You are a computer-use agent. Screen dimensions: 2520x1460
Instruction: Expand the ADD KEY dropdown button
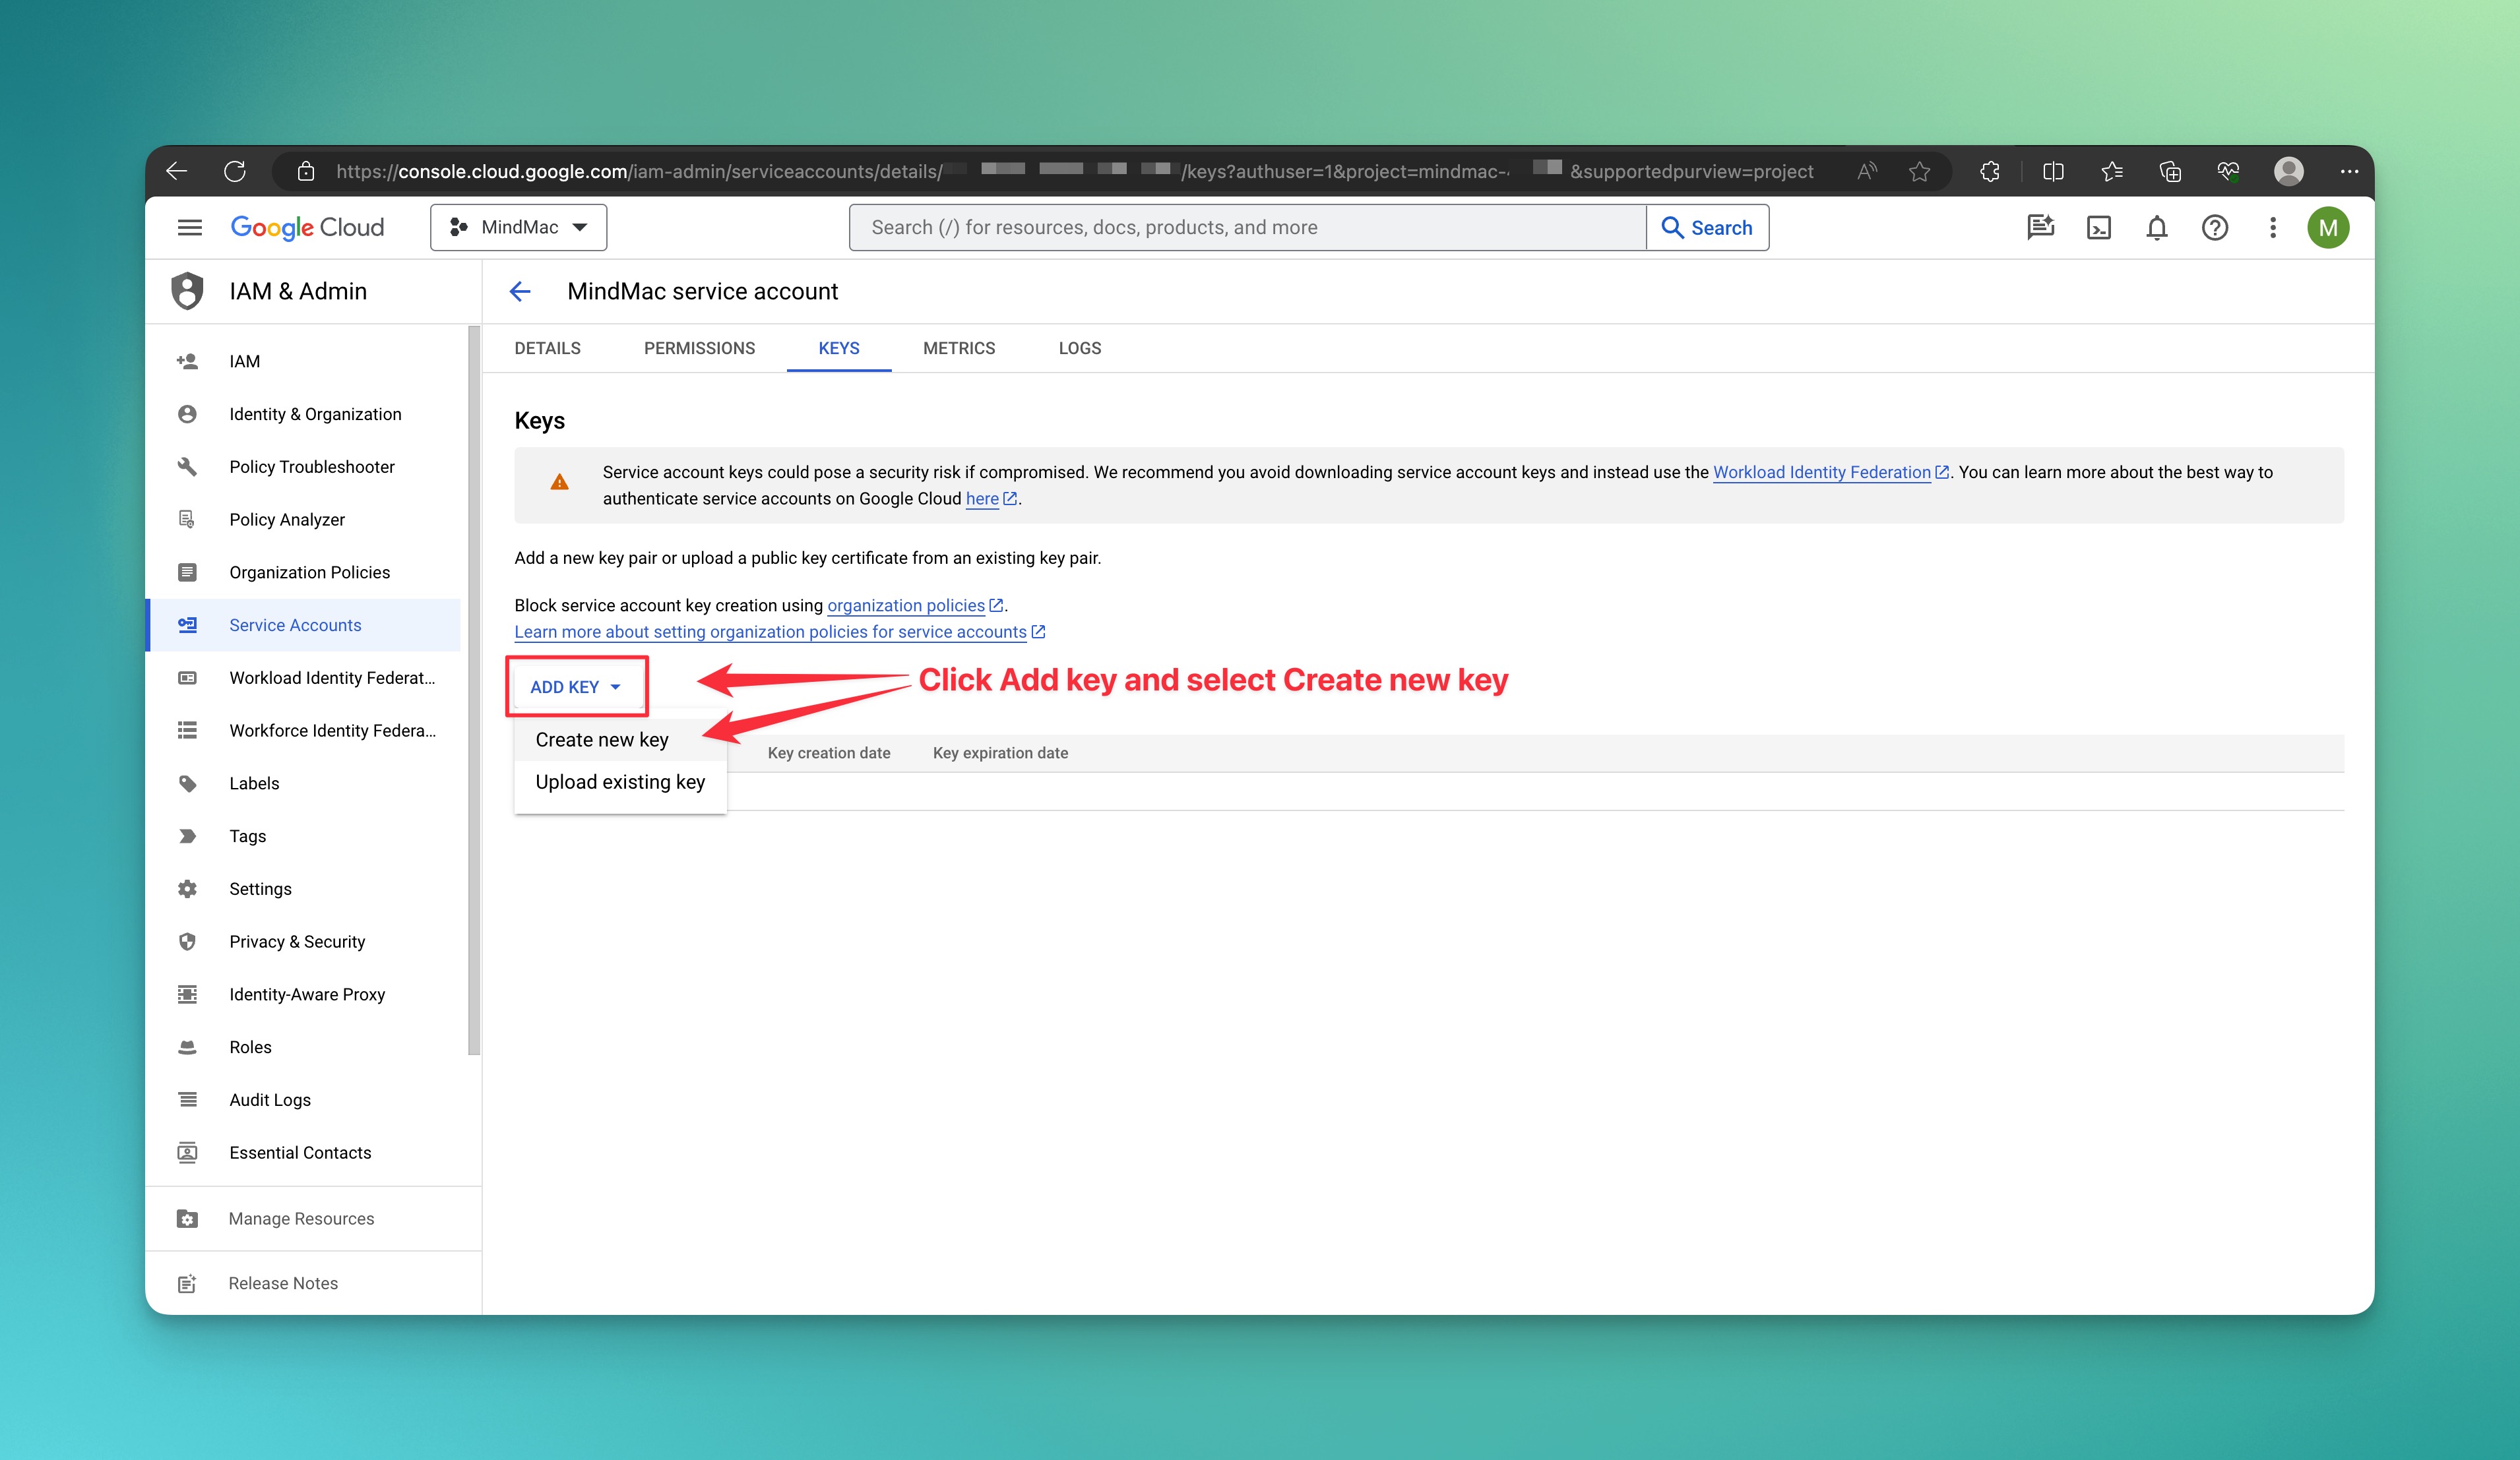pyautogui.click(x=576, y=686)
